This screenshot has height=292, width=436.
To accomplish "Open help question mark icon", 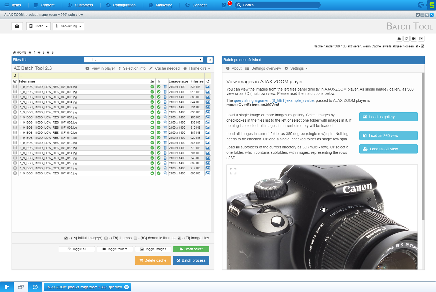I will [x=224, y=5].
